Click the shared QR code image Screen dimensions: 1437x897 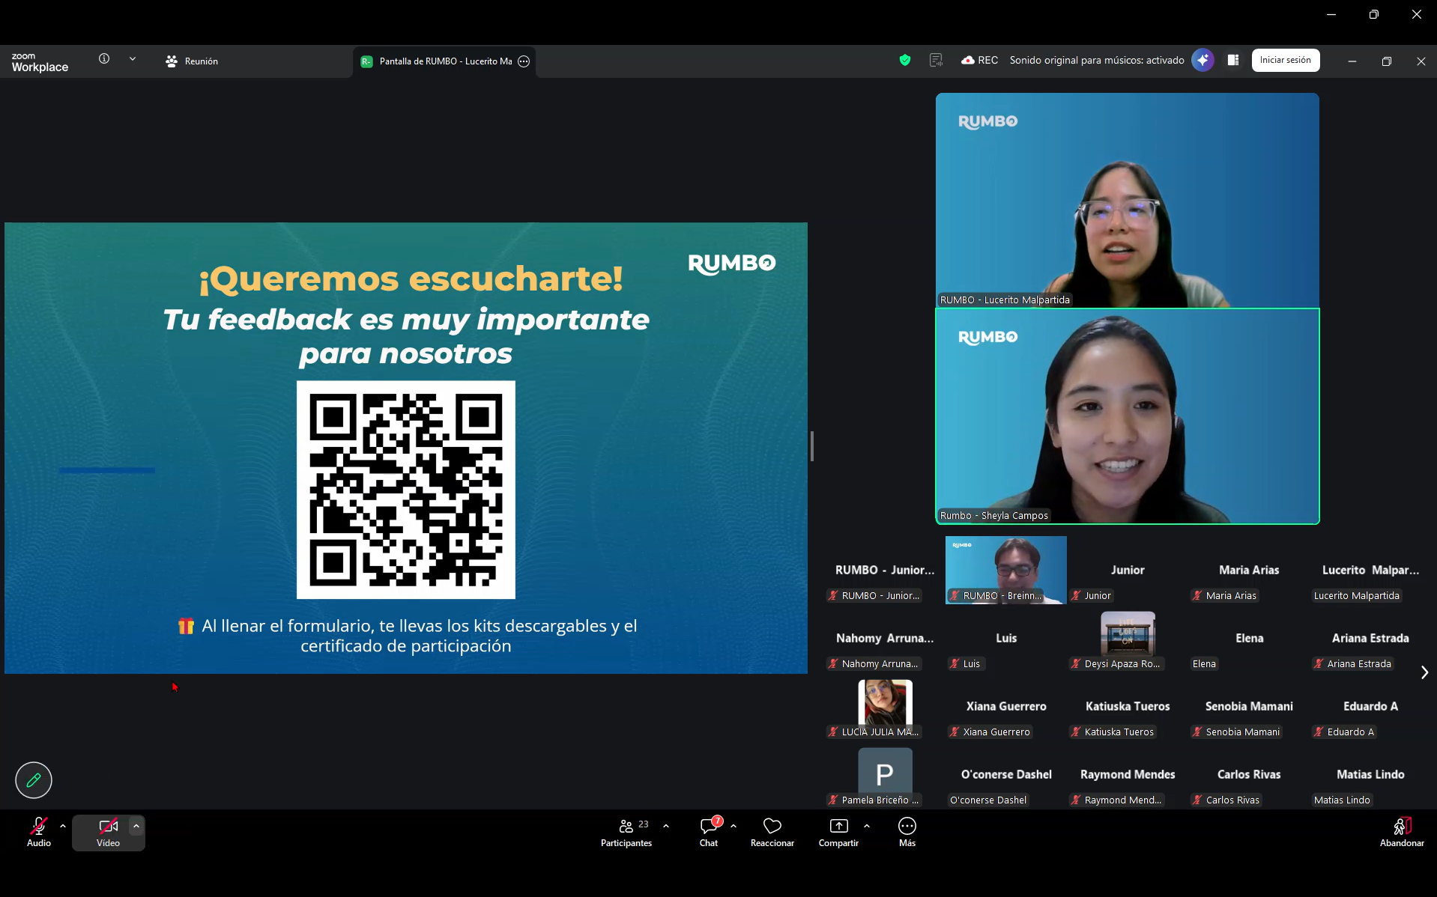[x=406, y=490]
